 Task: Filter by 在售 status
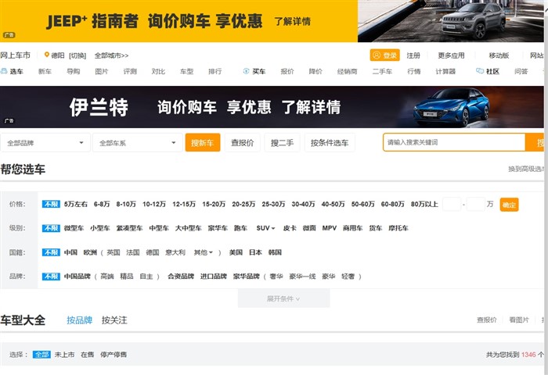[x=88, y=355]
